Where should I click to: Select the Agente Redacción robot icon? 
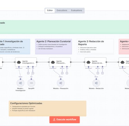(88, 62)
